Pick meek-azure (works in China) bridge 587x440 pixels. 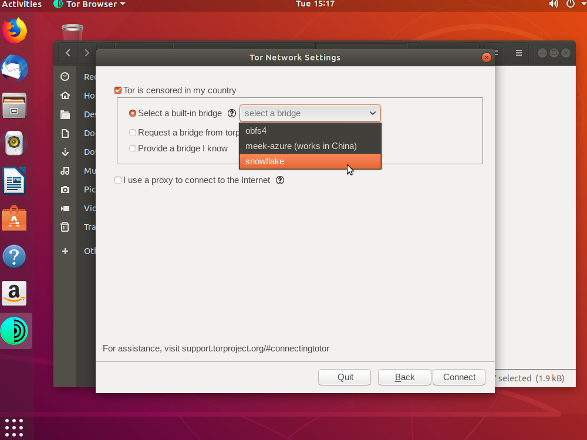coord(310,146)
